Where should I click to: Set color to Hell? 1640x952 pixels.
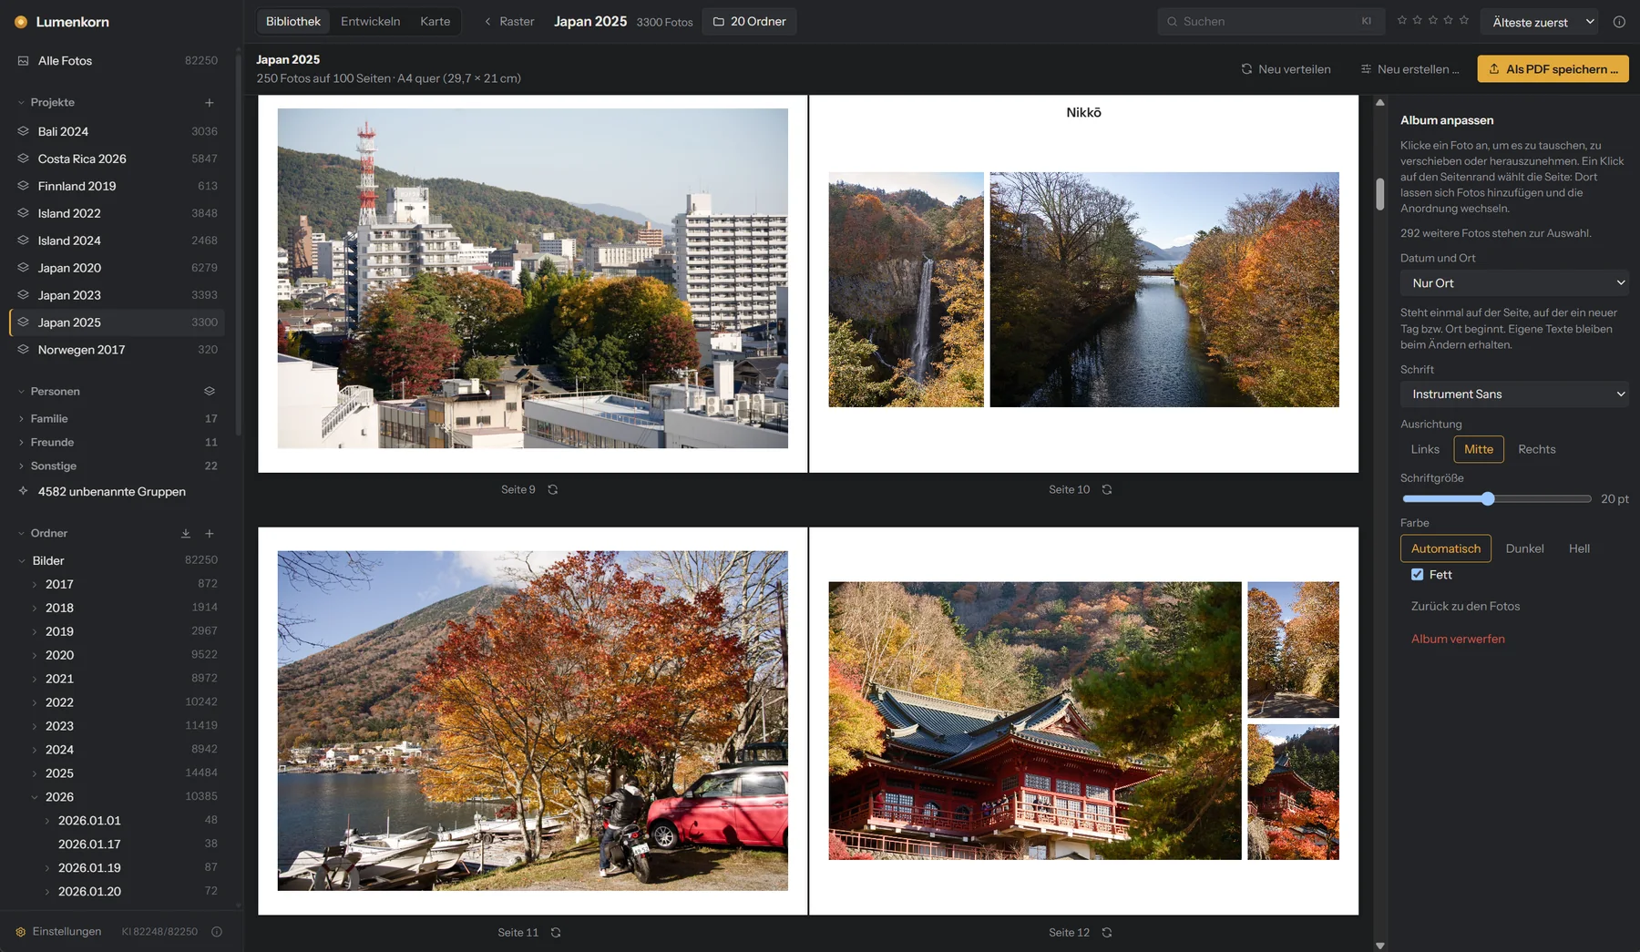1579,549
